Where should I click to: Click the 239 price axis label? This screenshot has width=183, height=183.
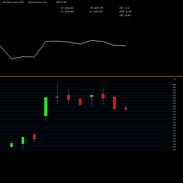coord(174,147)
